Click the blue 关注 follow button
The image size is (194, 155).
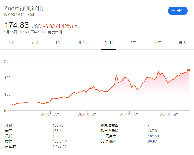click(178, 11)
